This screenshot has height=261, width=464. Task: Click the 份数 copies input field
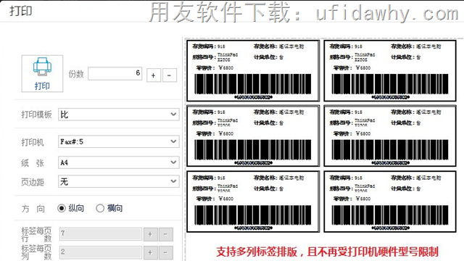click(115, 74)
